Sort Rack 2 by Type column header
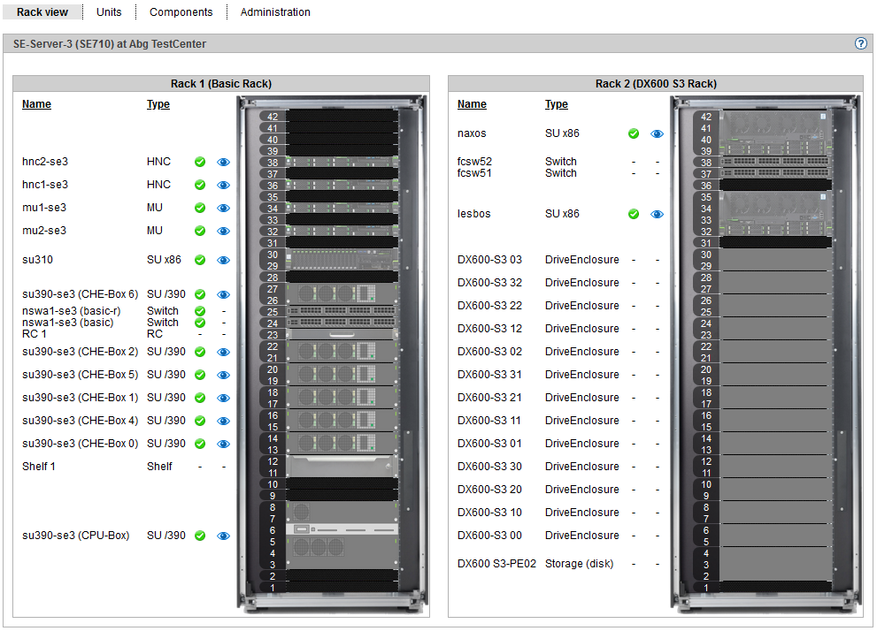This screenshot has height=631, width=877. [x=557, y=104]
